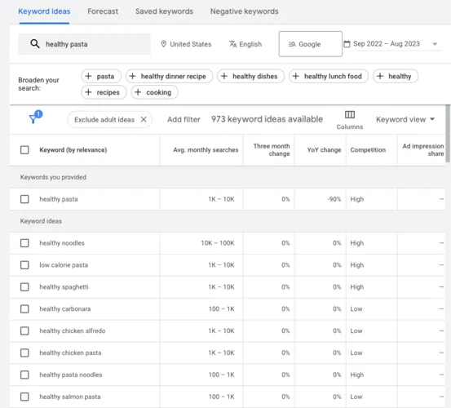Add 'pasta' to broaden search
Viewport: 451px width, 408px height.
101,76
